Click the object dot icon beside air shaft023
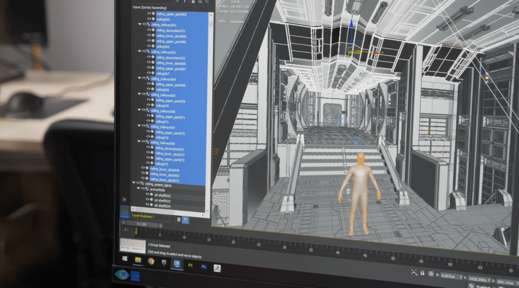The image size is (519, 288). pyautogui.click(x=151, y=200)
